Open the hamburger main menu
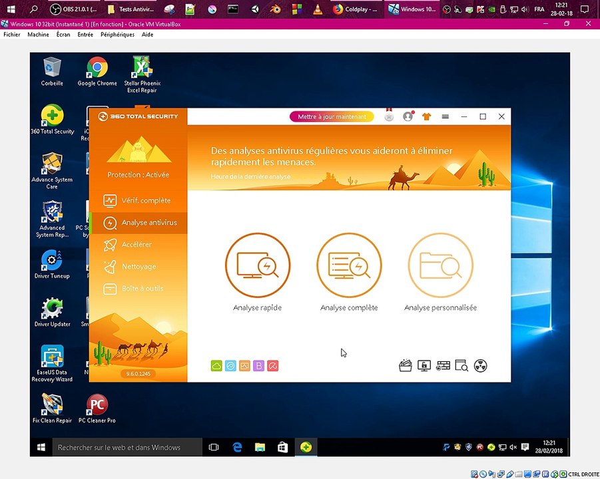This screenshot has width=600, height=479. coord(445,116)
